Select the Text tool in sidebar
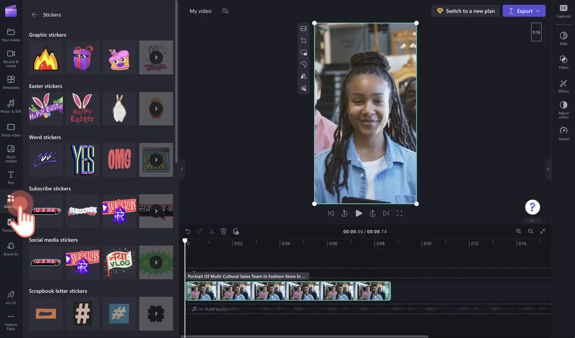575x338 pixels. point(11,178)
